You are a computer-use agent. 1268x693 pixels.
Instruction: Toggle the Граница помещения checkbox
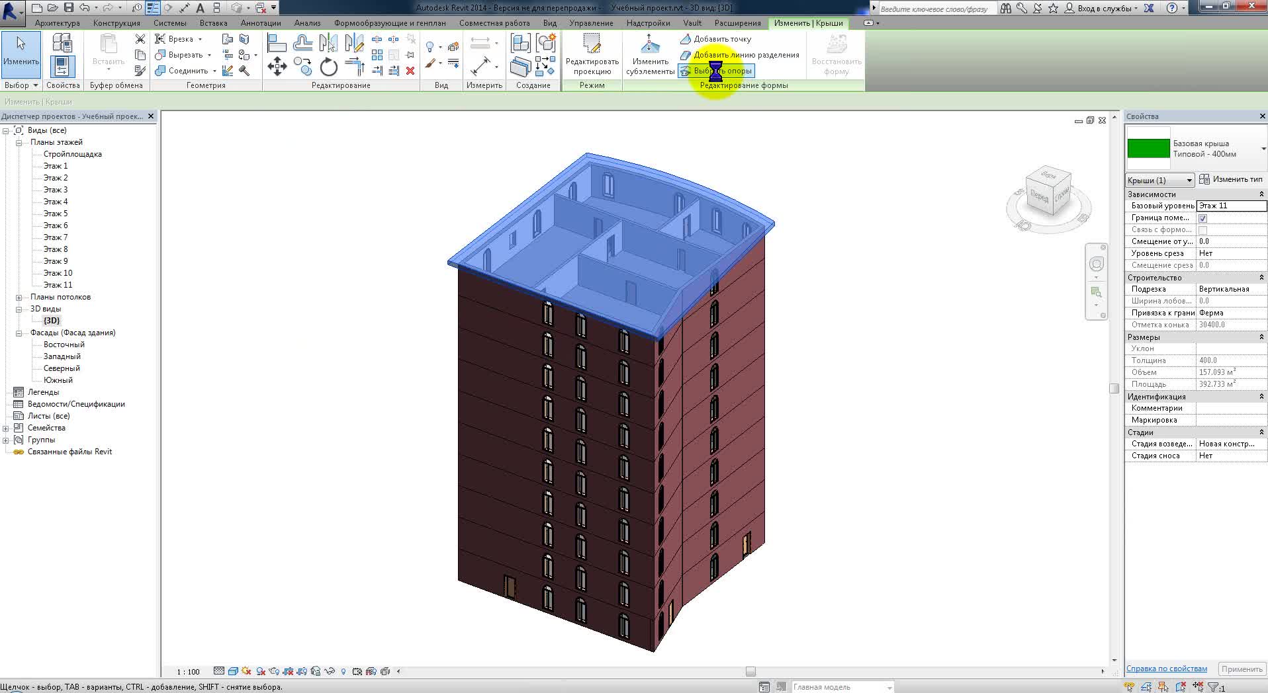[x=1202, y=218]
